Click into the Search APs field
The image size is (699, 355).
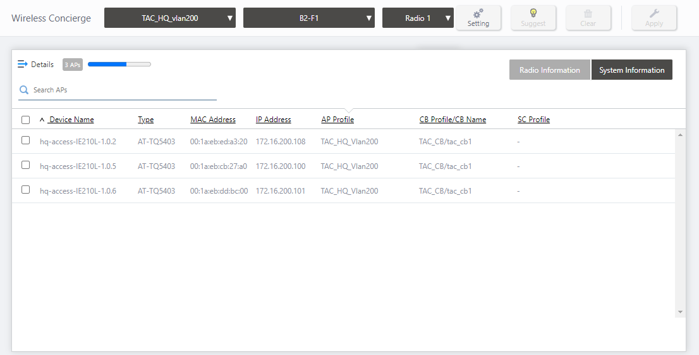coord(123,90)
